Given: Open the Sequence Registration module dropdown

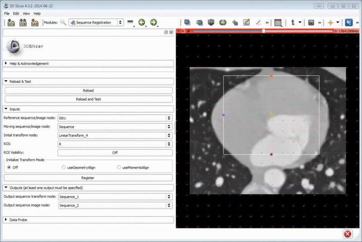Looking at the screenshot, I should (x=96, y=22).
